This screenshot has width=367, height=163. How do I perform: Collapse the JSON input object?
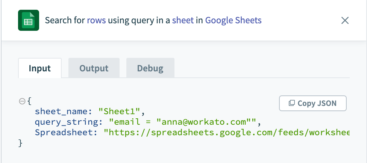(22, 101)
